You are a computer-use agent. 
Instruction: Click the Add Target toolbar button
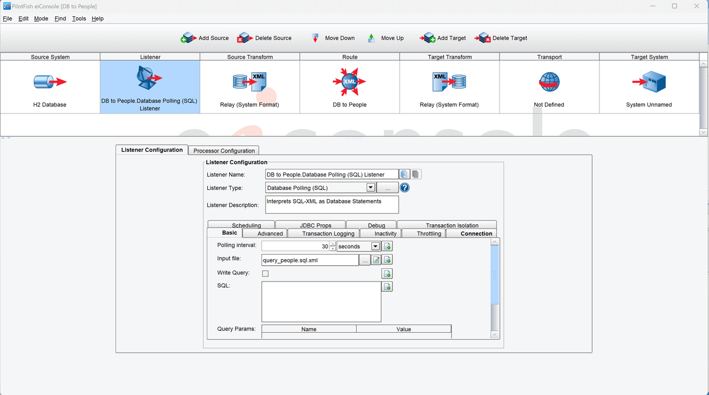[x=443, y=38]
